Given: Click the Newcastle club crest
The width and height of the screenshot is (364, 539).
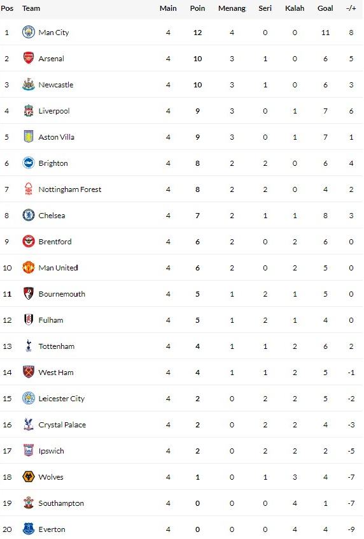Looking at the screenshot, I should [29, 85].
